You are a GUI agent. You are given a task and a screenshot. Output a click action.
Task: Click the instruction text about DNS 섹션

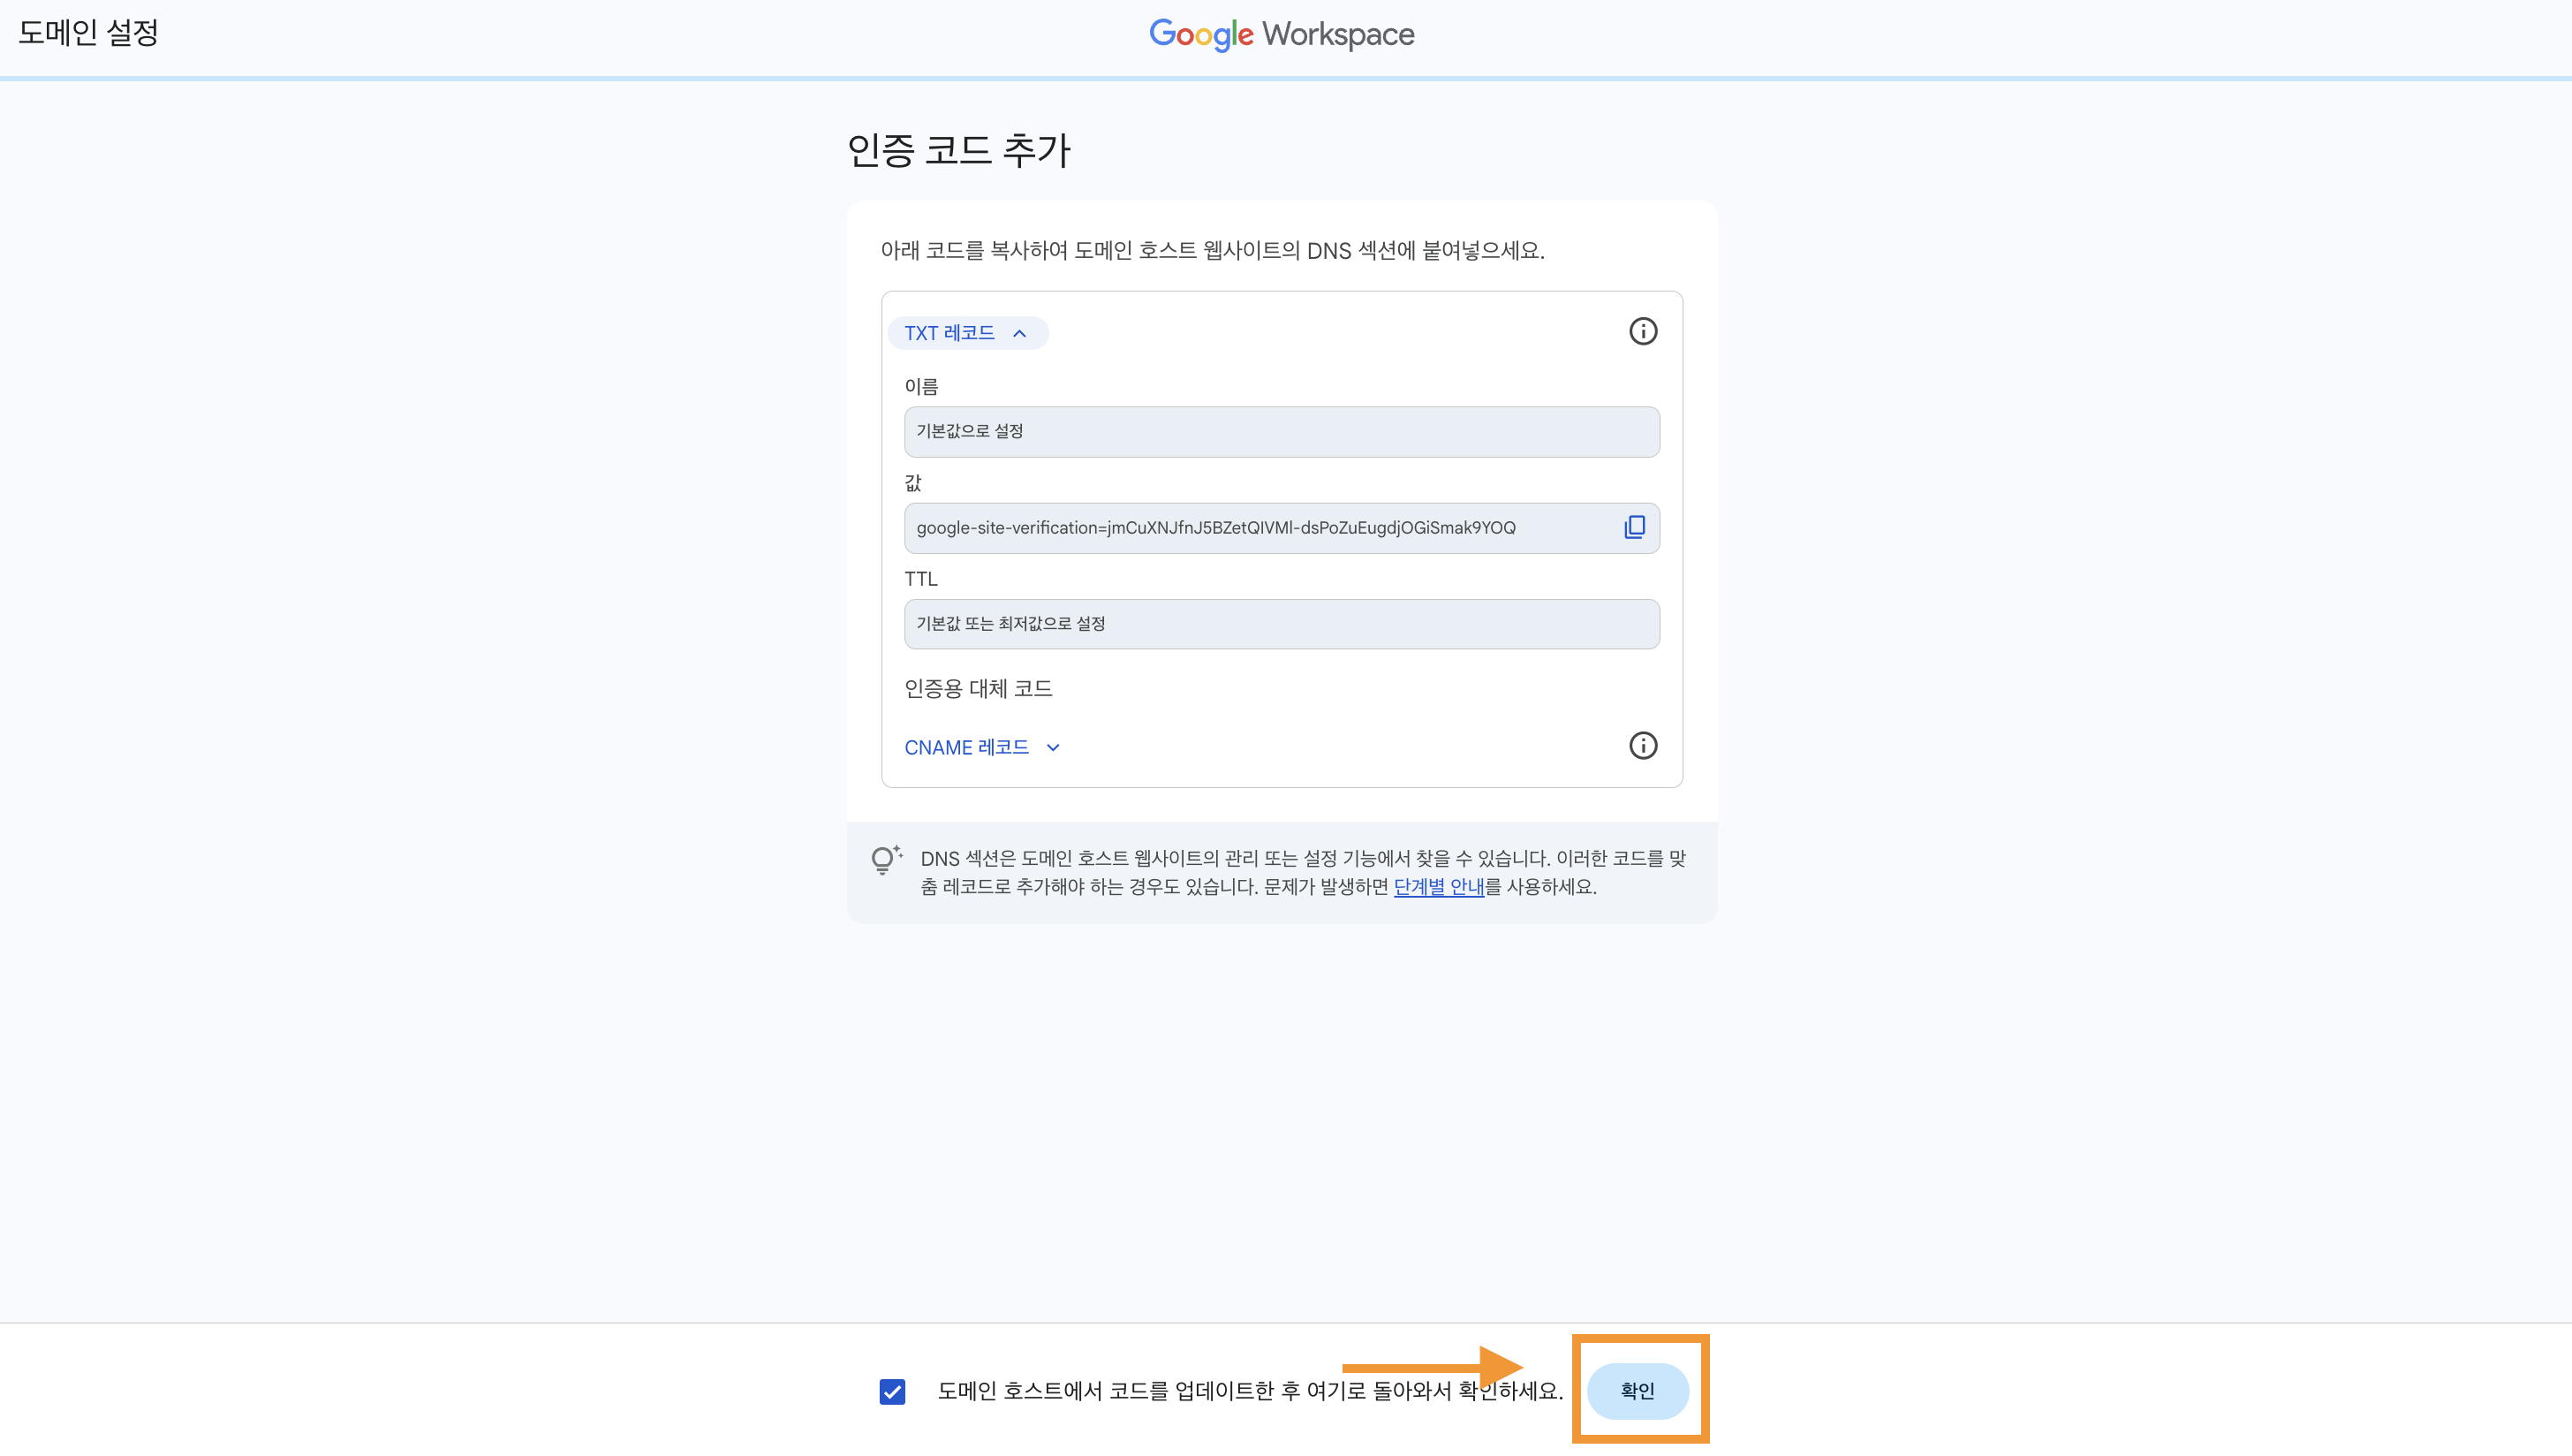(x=1212, y=250)
